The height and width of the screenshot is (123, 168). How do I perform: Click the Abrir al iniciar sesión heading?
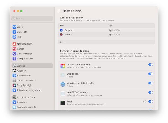coord(72,18)
